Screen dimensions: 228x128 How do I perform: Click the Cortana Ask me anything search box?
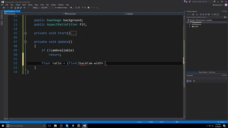tap(26, 126)
